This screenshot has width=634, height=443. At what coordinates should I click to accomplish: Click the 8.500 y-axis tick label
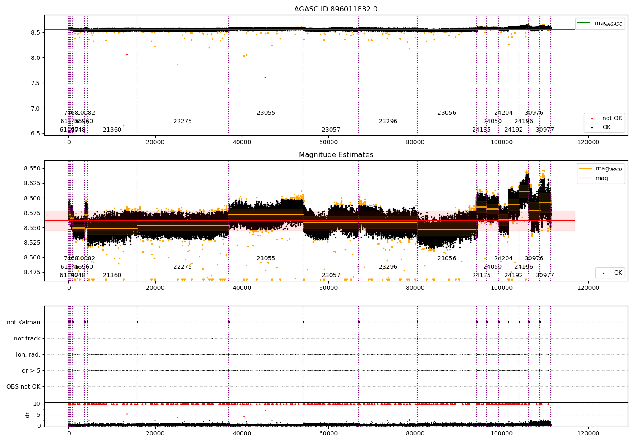coord(32,257)
